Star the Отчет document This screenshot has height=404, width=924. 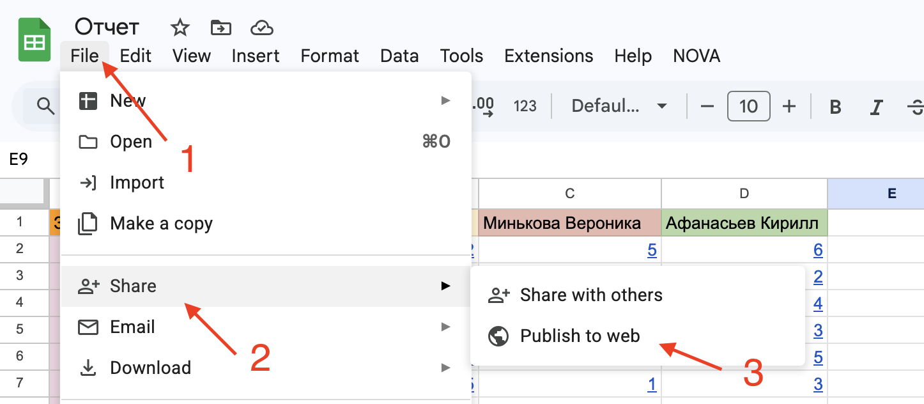[180, 27]
